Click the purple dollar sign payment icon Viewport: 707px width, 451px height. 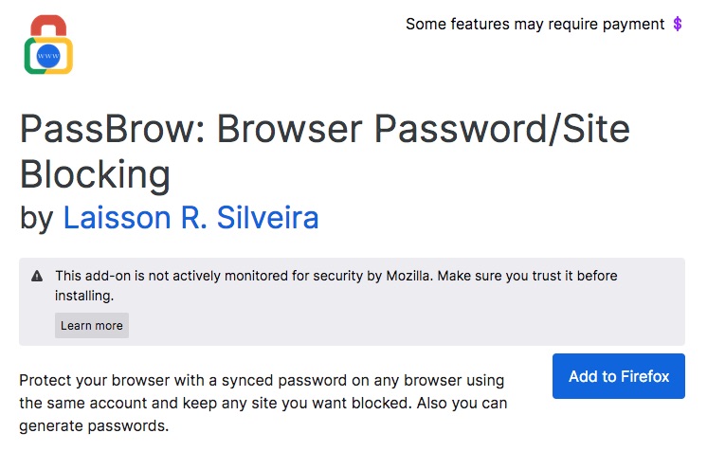coord(677,24)
